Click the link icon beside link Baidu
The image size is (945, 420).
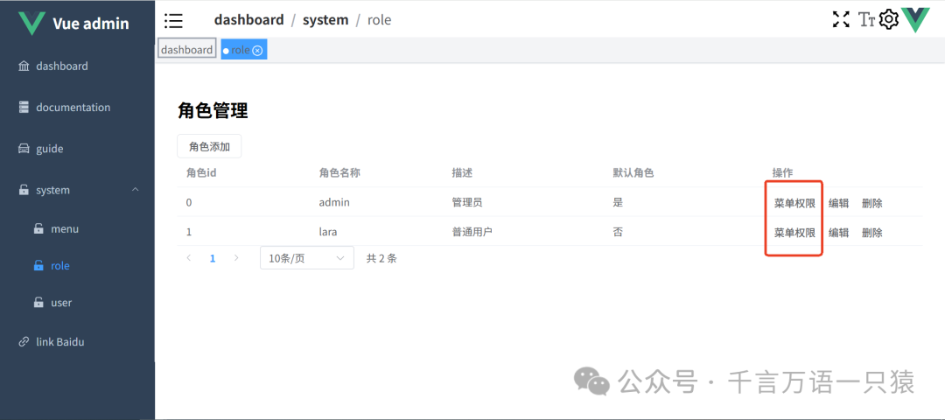pos(24,341)
